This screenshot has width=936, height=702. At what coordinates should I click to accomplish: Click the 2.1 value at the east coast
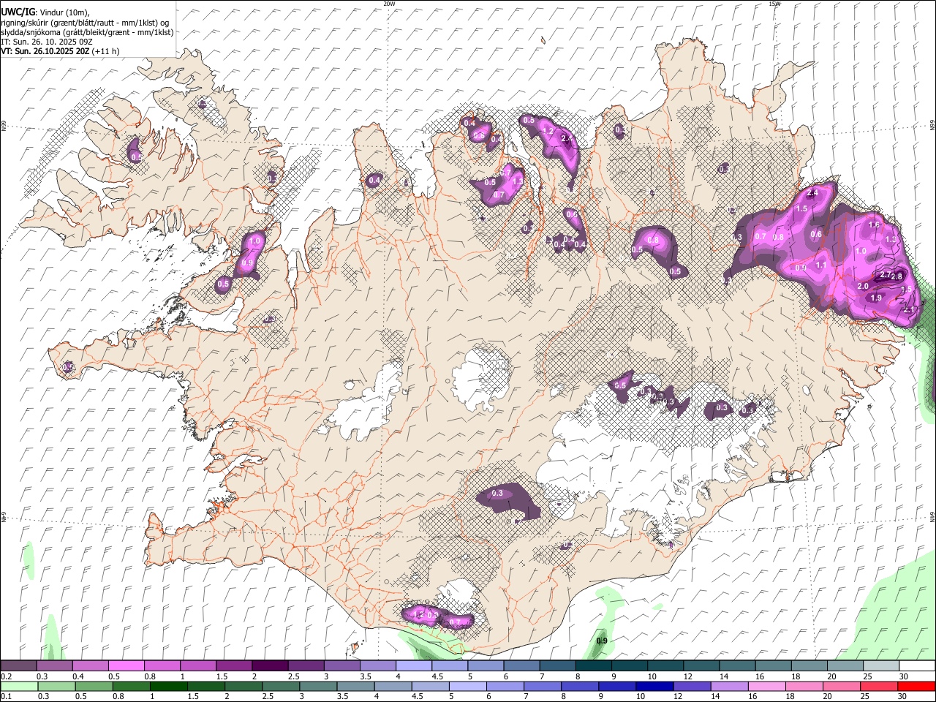(909, 310)
